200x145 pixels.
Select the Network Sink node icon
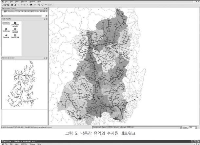(15, 35)
